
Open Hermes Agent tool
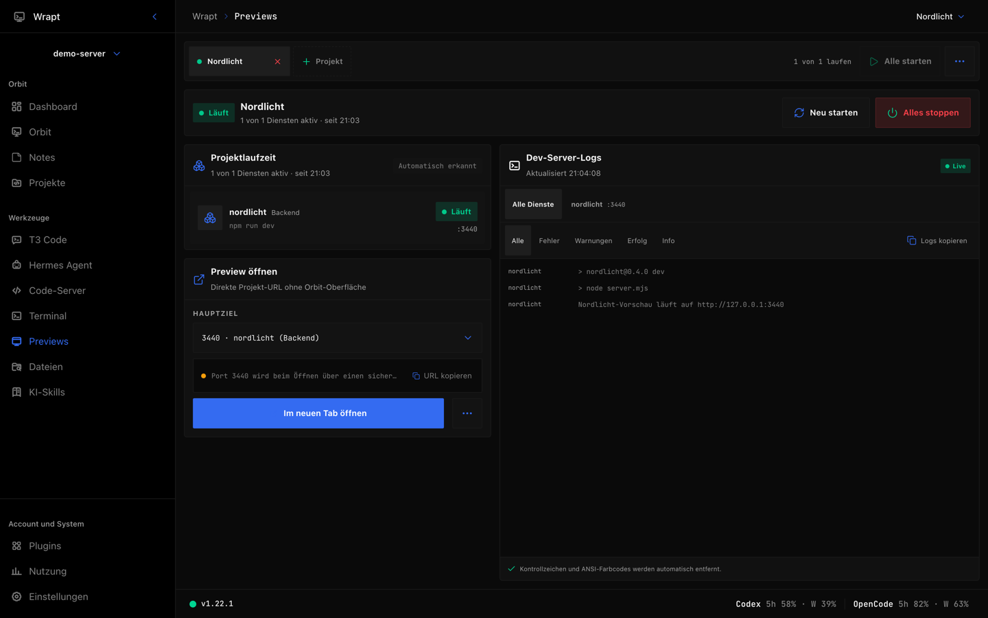(87, 265)
